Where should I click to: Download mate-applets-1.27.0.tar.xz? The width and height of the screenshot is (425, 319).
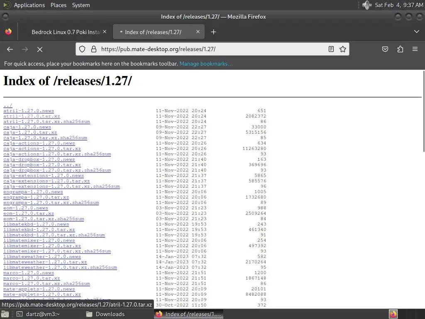coord(42,294)
